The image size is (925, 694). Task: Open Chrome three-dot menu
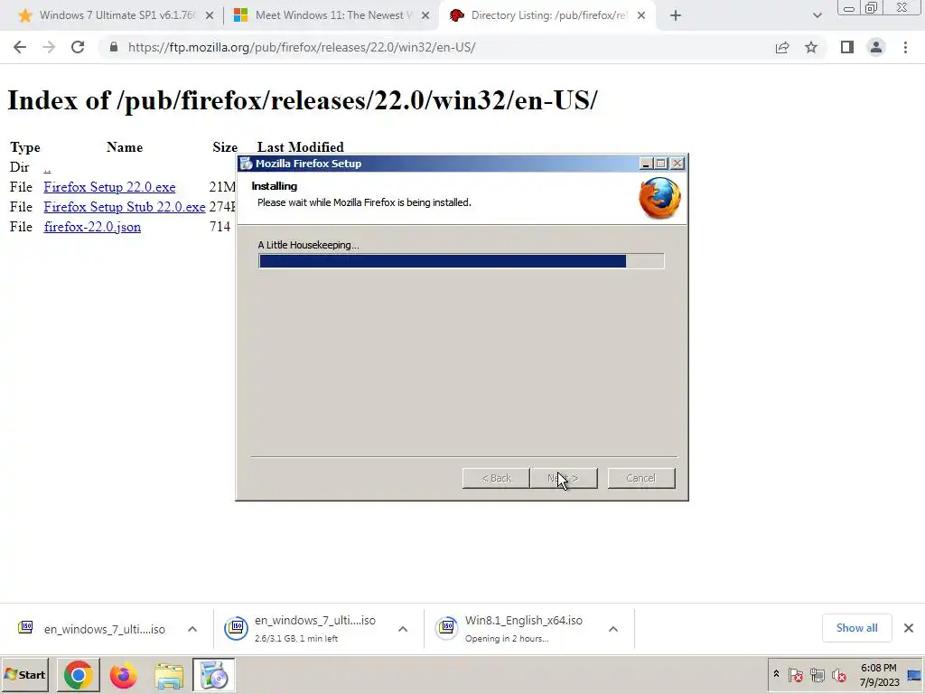tap(905, 47)
